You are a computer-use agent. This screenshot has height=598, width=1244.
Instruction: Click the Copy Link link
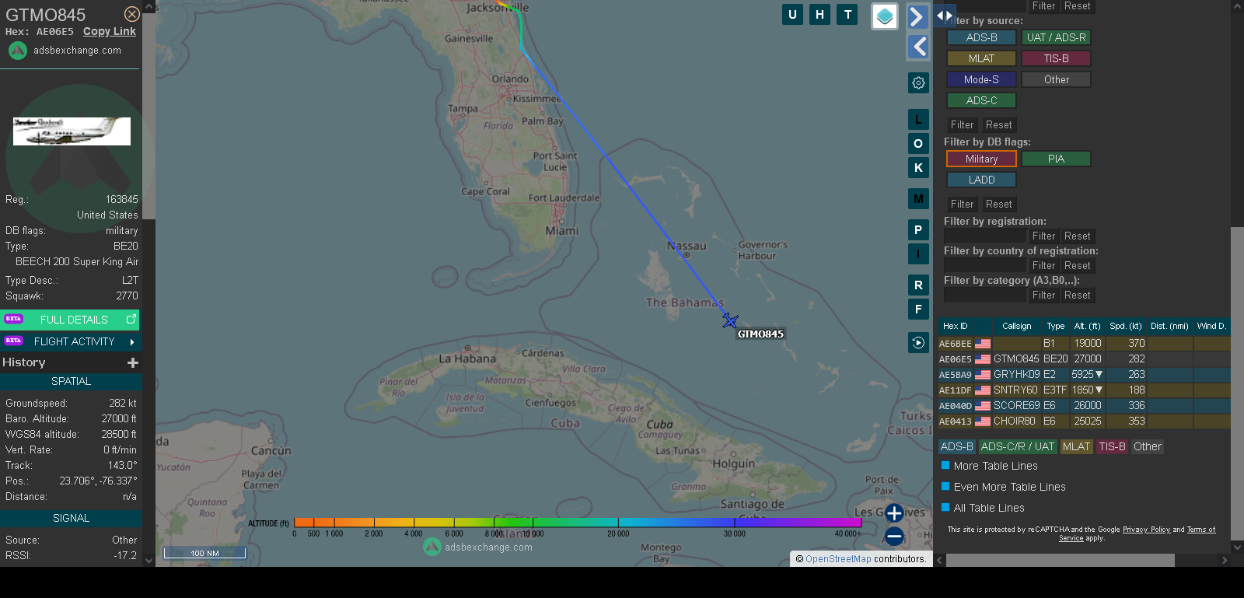109,32
